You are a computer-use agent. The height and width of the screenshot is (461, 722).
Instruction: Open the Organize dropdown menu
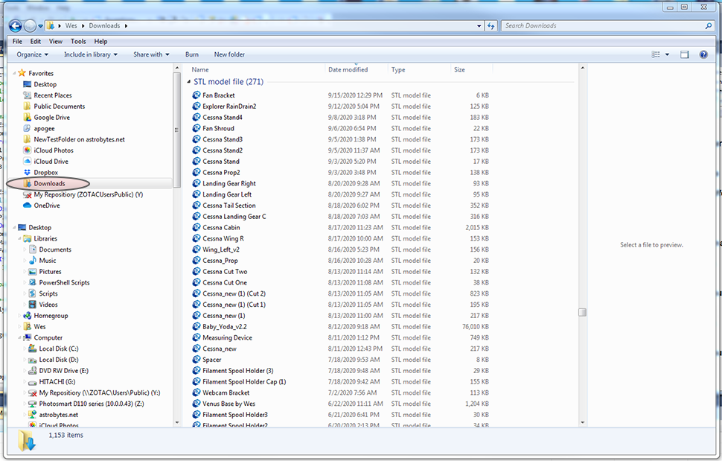pos(32,54)
